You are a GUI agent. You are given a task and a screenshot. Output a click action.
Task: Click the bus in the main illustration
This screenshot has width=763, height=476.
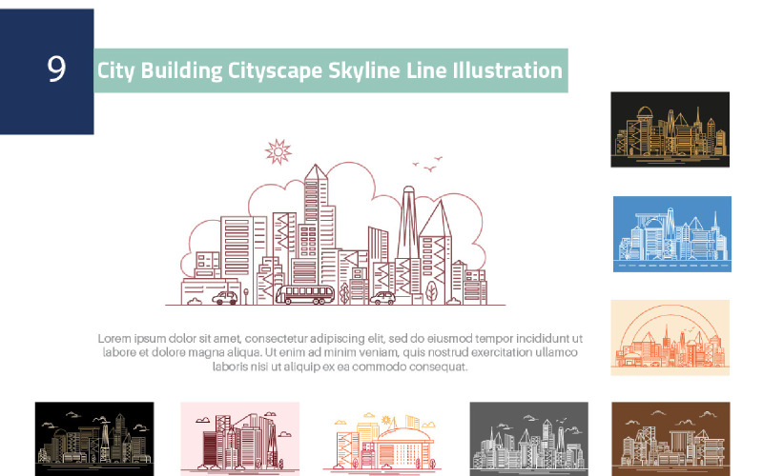(x=305, y=295)
